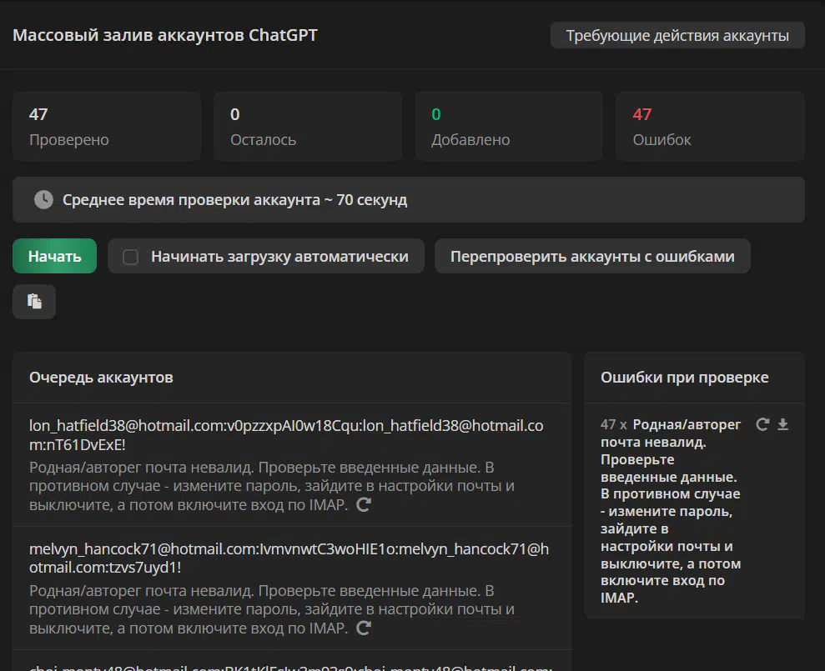Viewport: 825px width, 671px height.
Task: Select the lon_hatfield38 account entry in the queue
Action: [286, 435]
